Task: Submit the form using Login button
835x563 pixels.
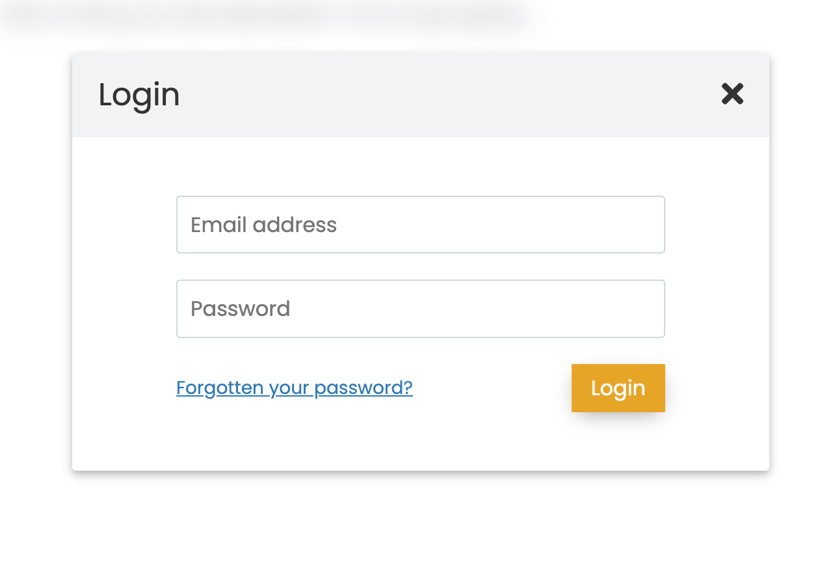Action: coord(618,388)
